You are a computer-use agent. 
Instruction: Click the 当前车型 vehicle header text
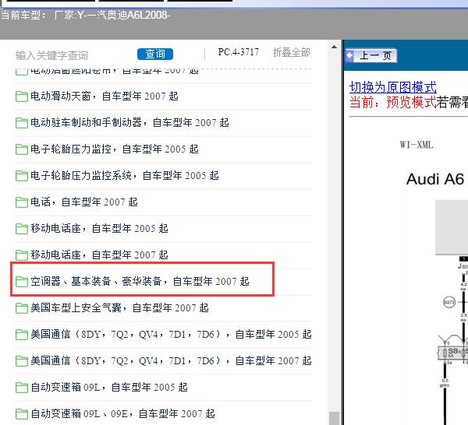(x=85, y=15)
